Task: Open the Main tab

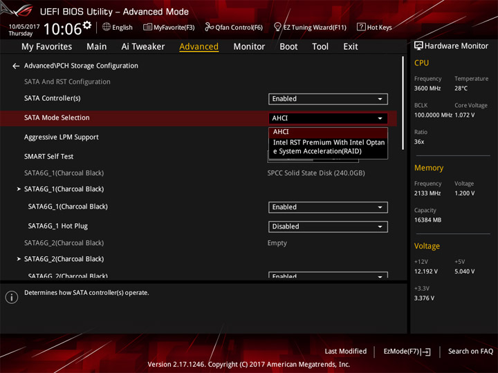Action: (97, 47)
